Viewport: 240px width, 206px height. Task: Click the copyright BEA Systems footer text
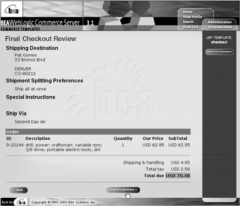(x=63, y=202)
